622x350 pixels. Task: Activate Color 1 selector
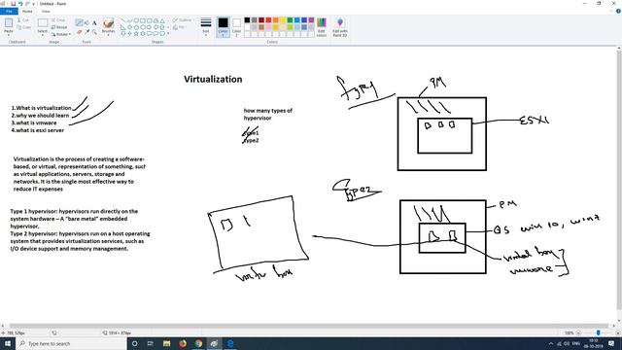(x=223, y=27)
